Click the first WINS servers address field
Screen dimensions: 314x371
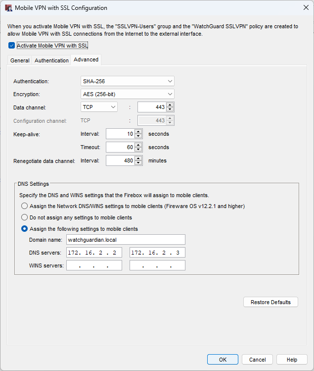[94, 265]
